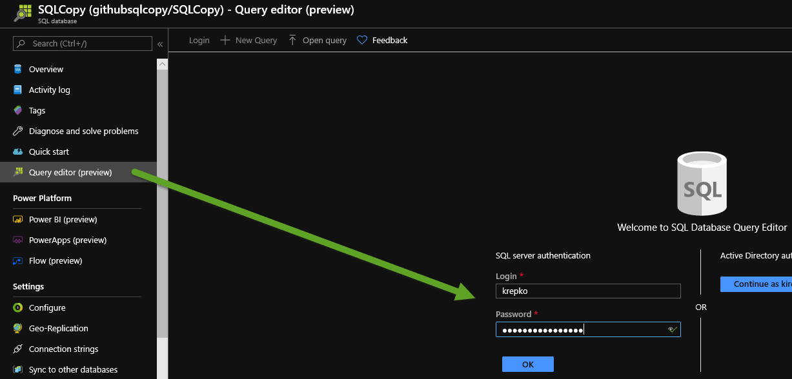The height and width of the screenshot is (379, 792).
Task: Click the Tags icon in sidebar
Action: (18, 110)
